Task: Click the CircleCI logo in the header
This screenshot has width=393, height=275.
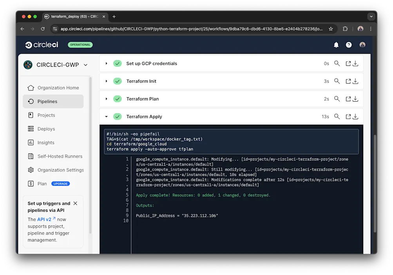Action: 41,44
